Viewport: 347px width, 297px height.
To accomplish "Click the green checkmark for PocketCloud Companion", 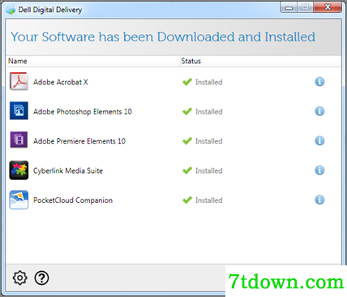I will click(187, 200).
